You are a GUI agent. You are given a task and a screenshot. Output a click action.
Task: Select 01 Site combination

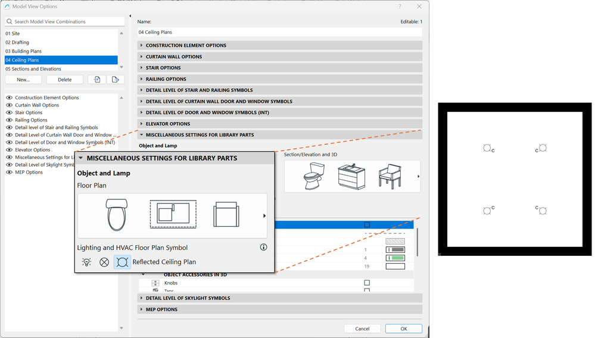(x=61, y=33)
